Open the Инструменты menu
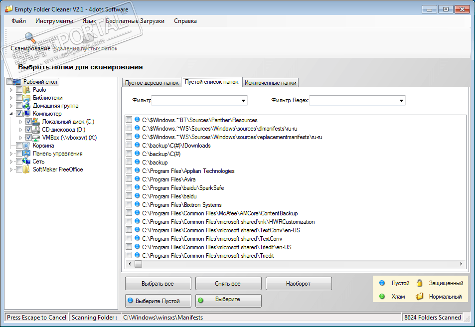 [54, 21]
